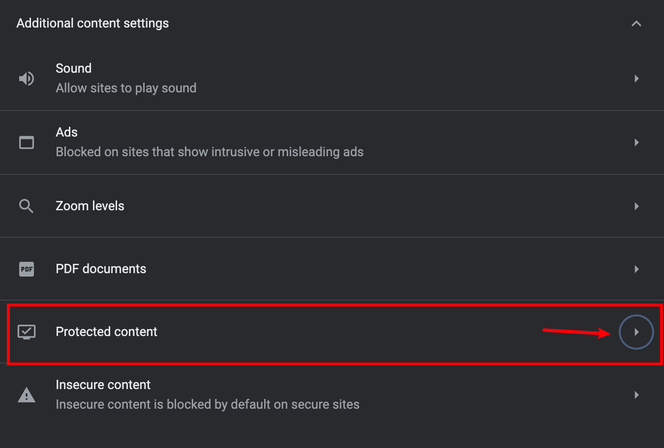664x448 pixels.
Task: Click the magnifying glass icon for Zoom levels
Action: (26, 206)
